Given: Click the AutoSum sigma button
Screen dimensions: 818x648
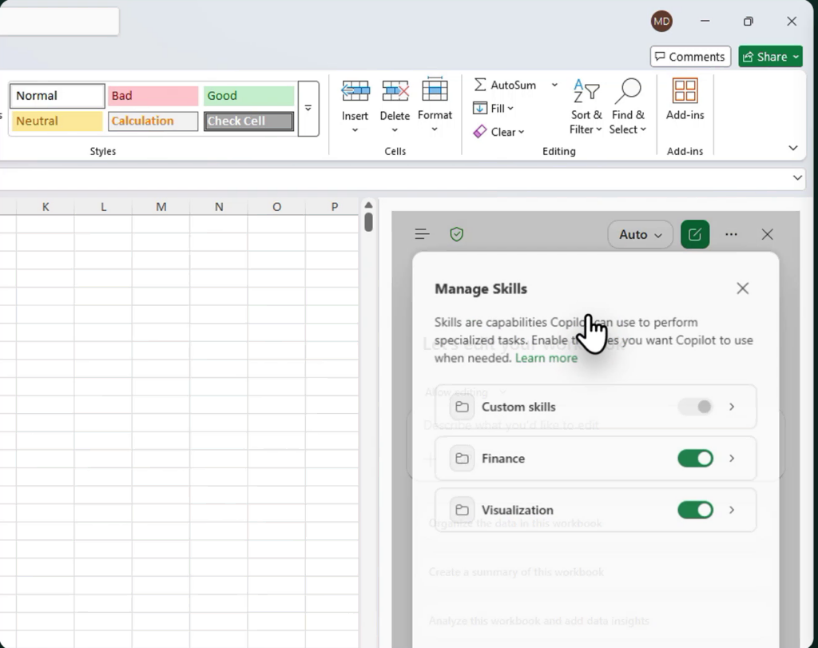Looking at the screenshot, I should [505, 85].
